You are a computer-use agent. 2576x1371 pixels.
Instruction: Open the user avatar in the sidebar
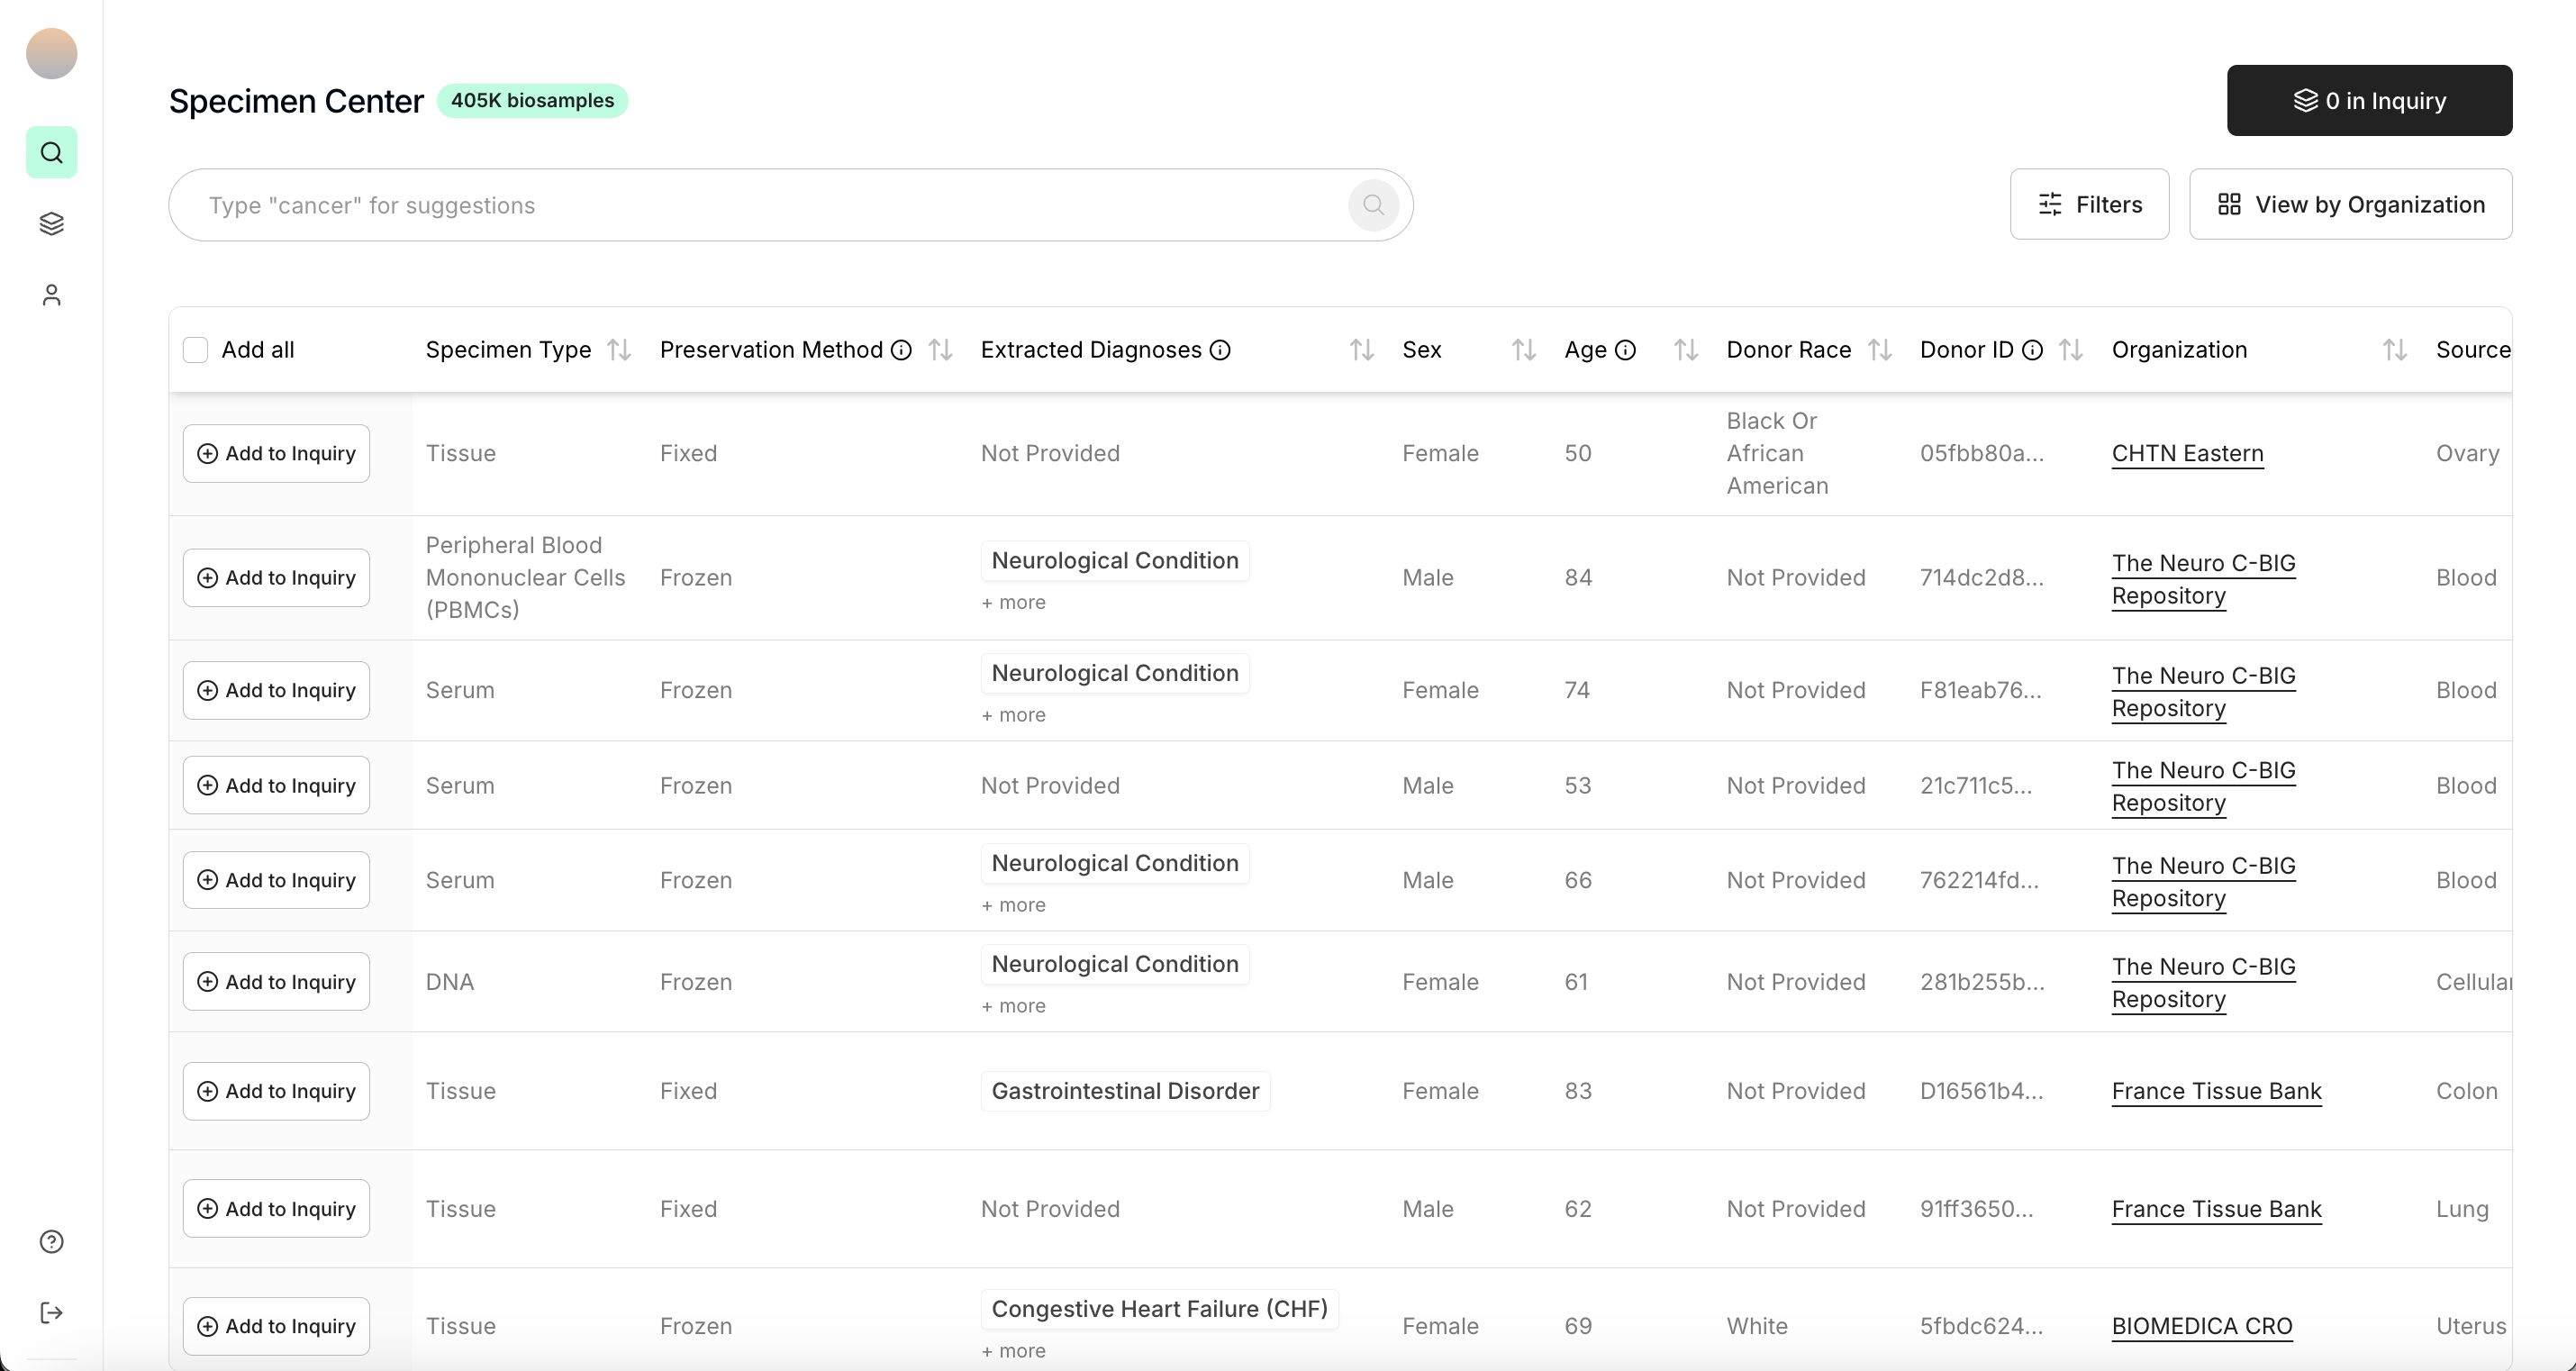pos(51,53)
